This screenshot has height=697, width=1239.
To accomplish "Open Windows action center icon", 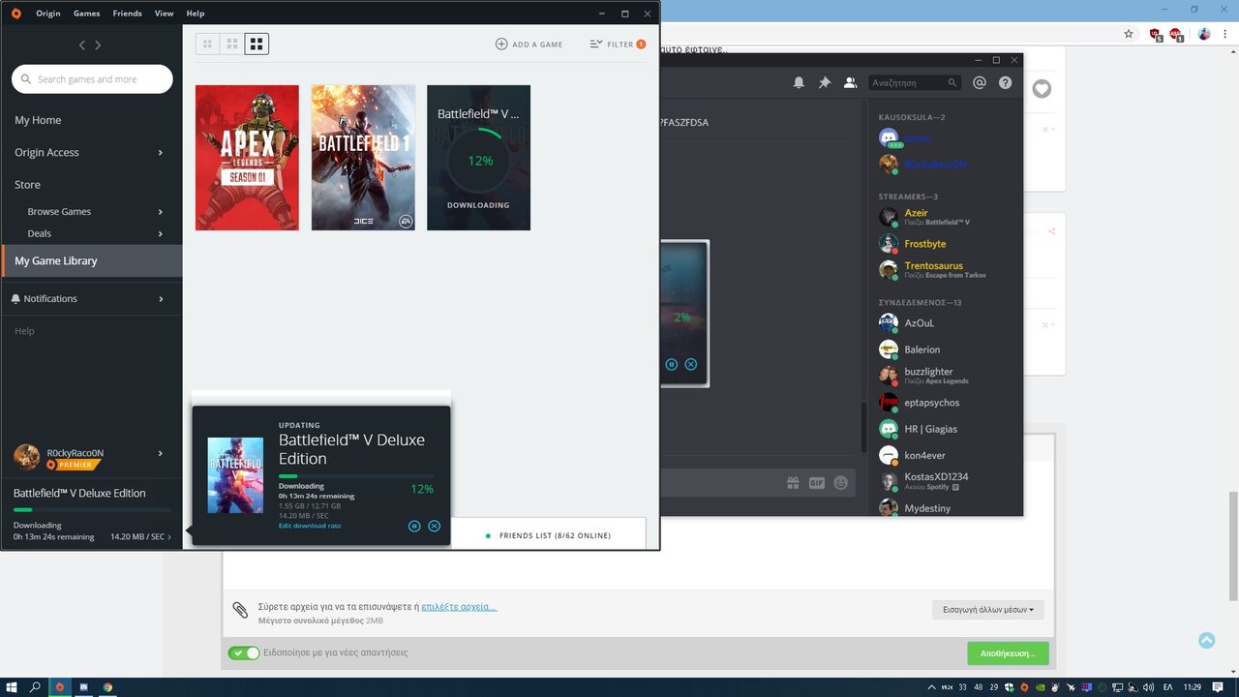I will (1219, 687).
